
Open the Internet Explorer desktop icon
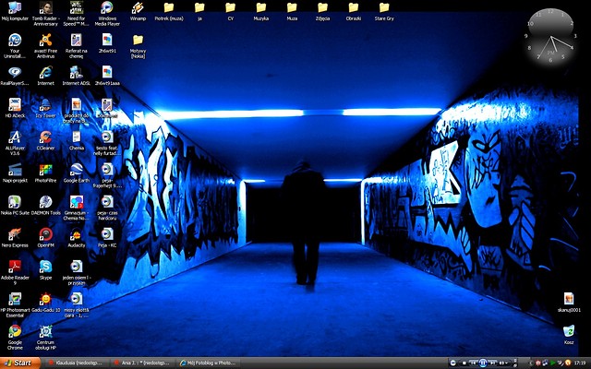[x=45, y=76]
